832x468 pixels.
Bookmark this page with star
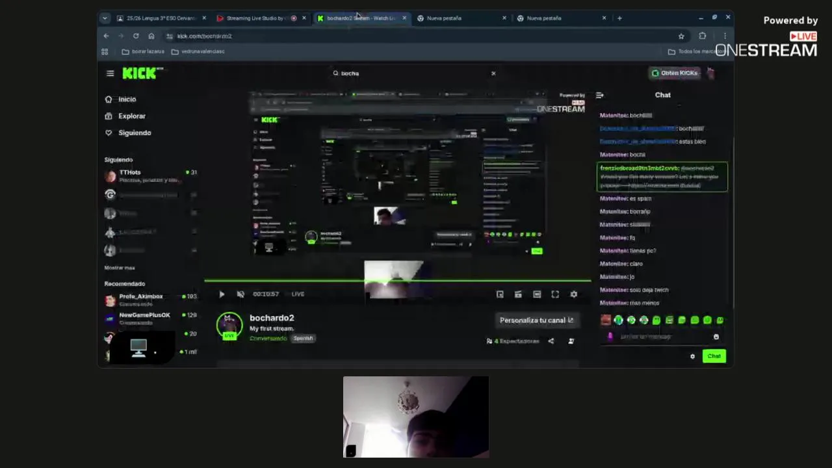(681, 36)
